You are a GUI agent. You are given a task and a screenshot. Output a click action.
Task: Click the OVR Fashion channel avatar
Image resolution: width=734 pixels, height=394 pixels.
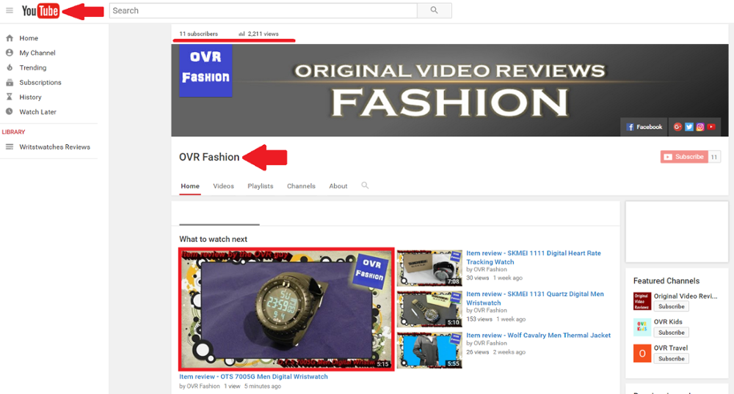[x=206, y=70]
